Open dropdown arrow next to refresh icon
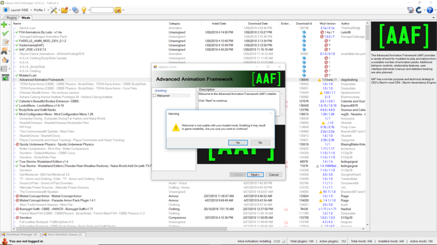Viewport: 437px width, 245px height. 424,10
